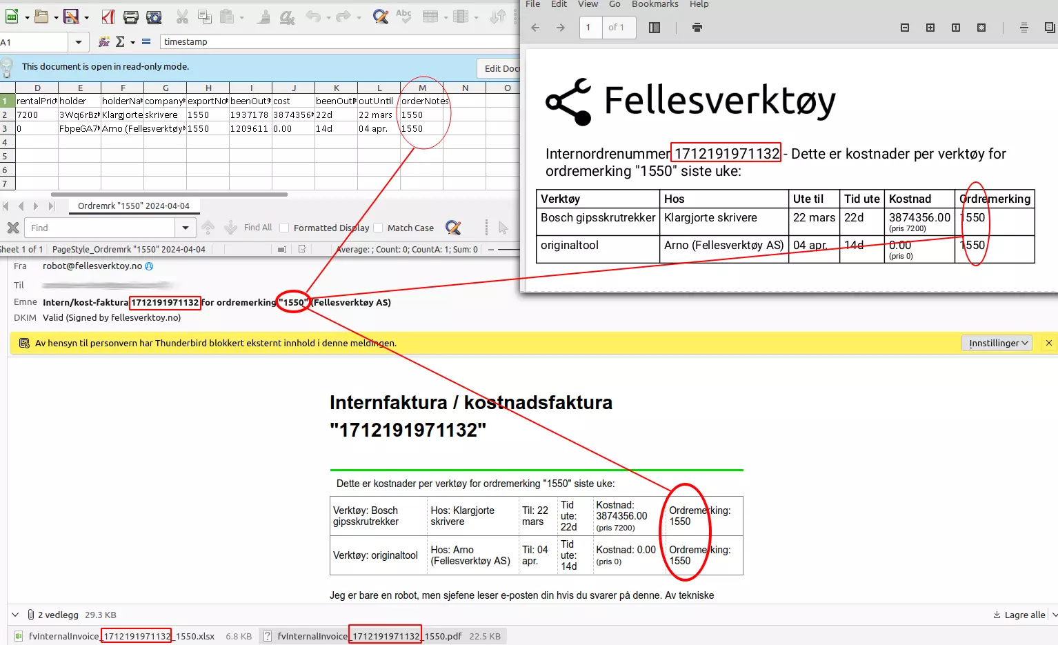Select the Sort icon in the toolbar
This screenshot has height=645, width=1058.
coord(497,17)
